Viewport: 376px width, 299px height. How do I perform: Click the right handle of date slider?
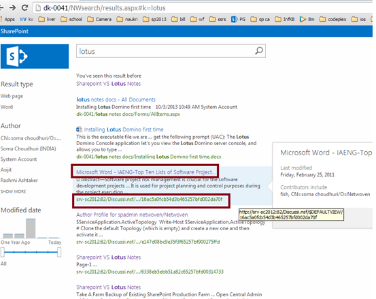(x=59, y=252)
